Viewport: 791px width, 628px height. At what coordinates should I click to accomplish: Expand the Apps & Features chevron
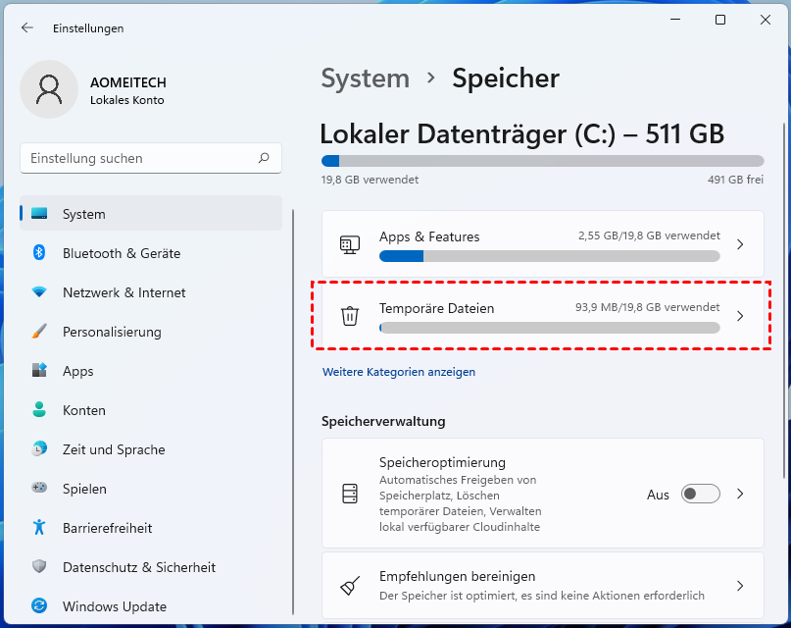tap(740, 244)
